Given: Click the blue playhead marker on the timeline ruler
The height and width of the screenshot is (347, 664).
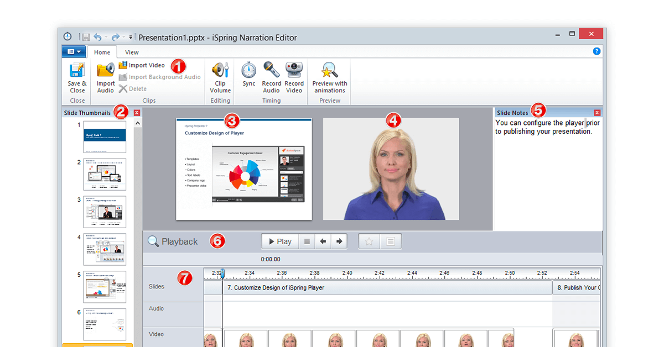Looking at the screenshot, I should click(222, 273).
